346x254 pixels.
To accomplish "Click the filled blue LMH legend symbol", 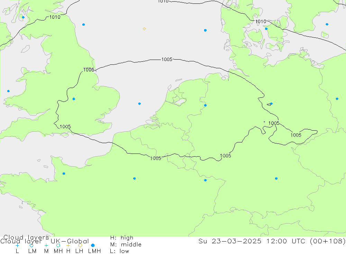I will [93, 245].
